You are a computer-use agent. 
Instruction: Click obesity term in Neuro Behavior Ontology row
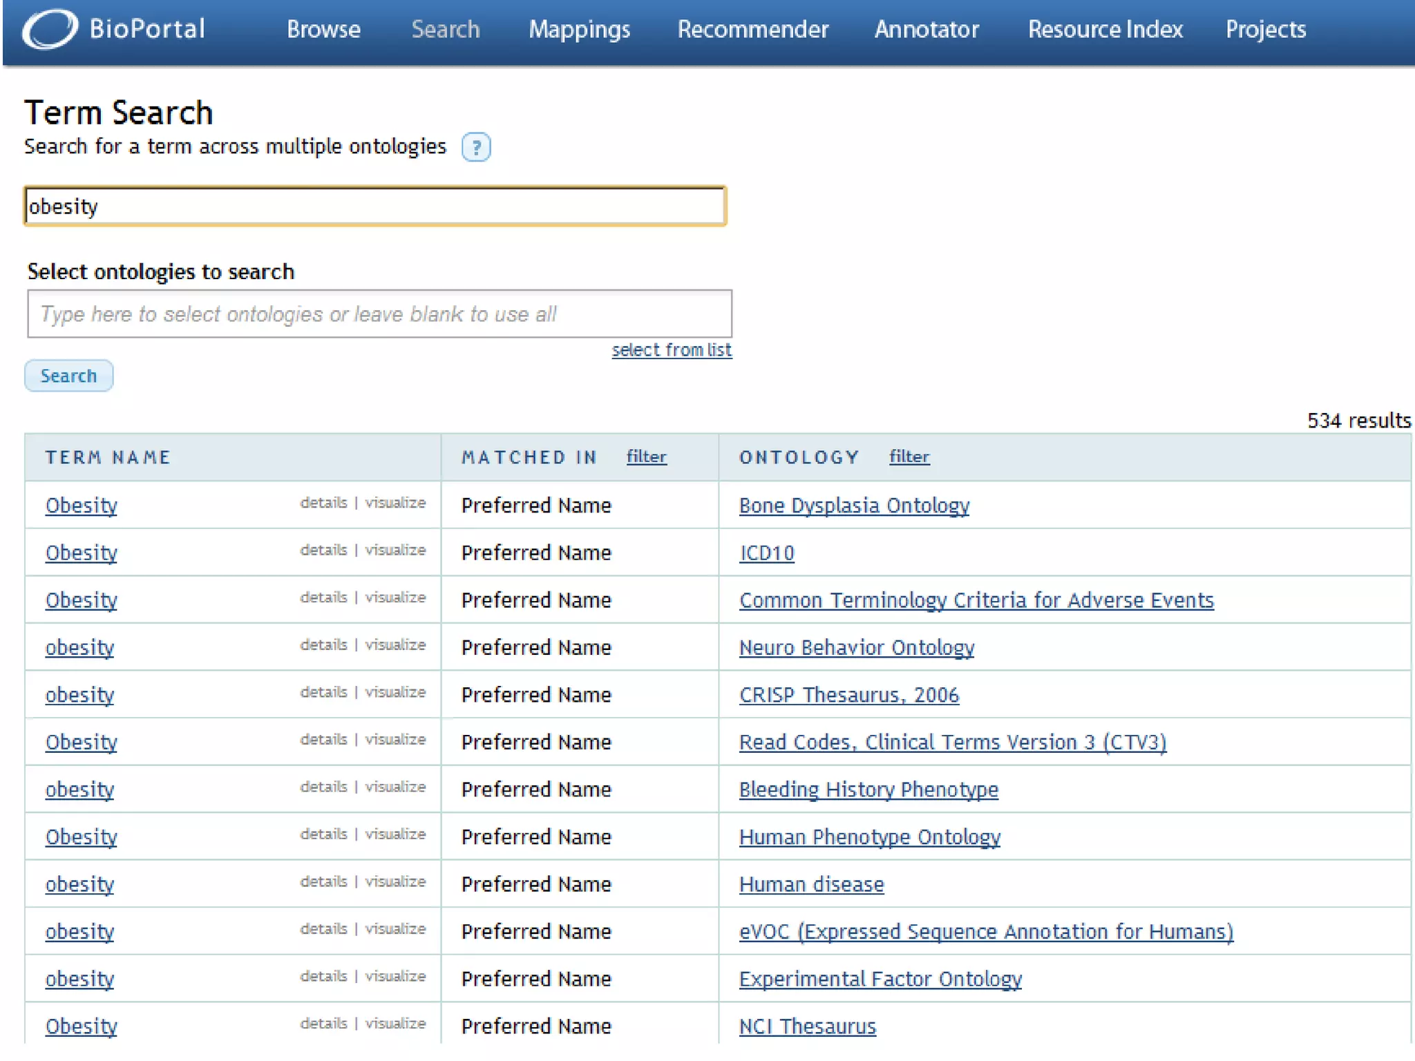[79, 647]
